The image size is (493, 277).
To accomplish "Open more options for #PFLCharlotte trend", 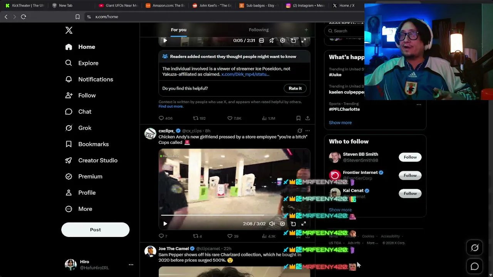I will (x=419, y=104).
